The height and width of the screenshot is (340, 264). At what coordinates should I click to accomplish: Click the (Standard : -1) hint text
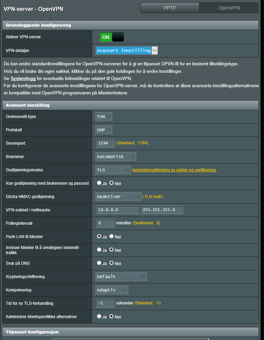(148, 303)
